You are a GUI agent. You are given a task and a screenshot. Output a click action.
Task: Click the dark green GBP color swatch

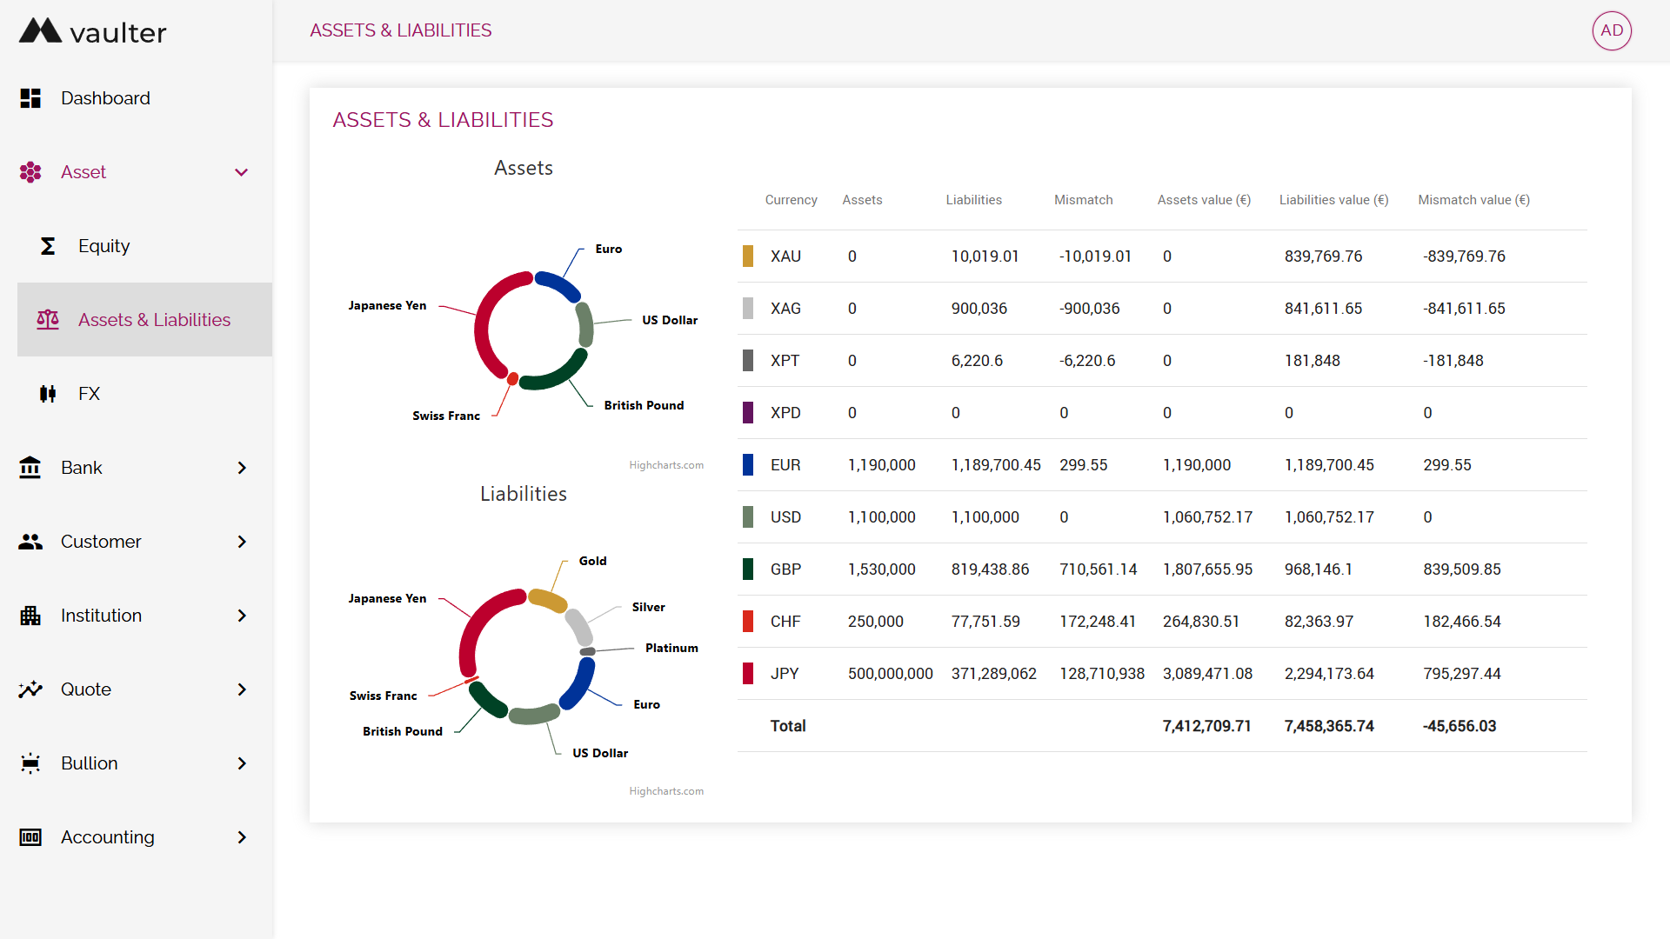tap(748, 569)
